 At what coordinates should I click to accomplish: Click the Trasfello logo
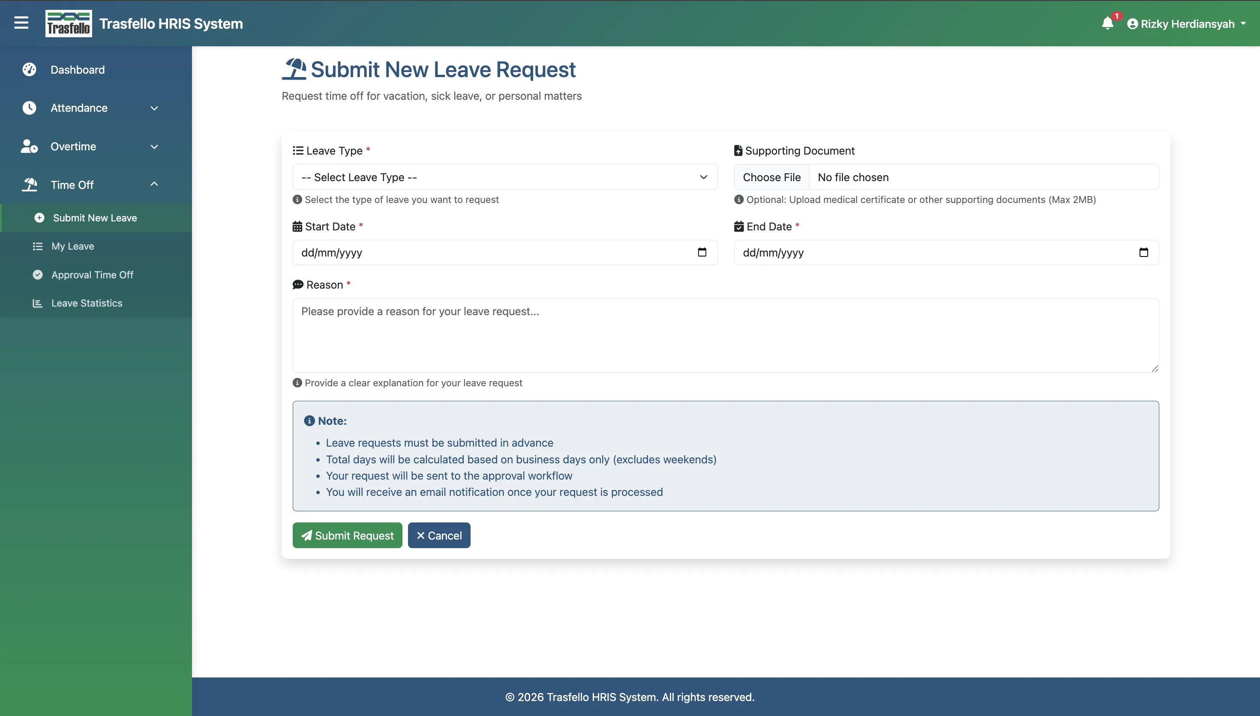pyautogui.click(x=69, y=23)
